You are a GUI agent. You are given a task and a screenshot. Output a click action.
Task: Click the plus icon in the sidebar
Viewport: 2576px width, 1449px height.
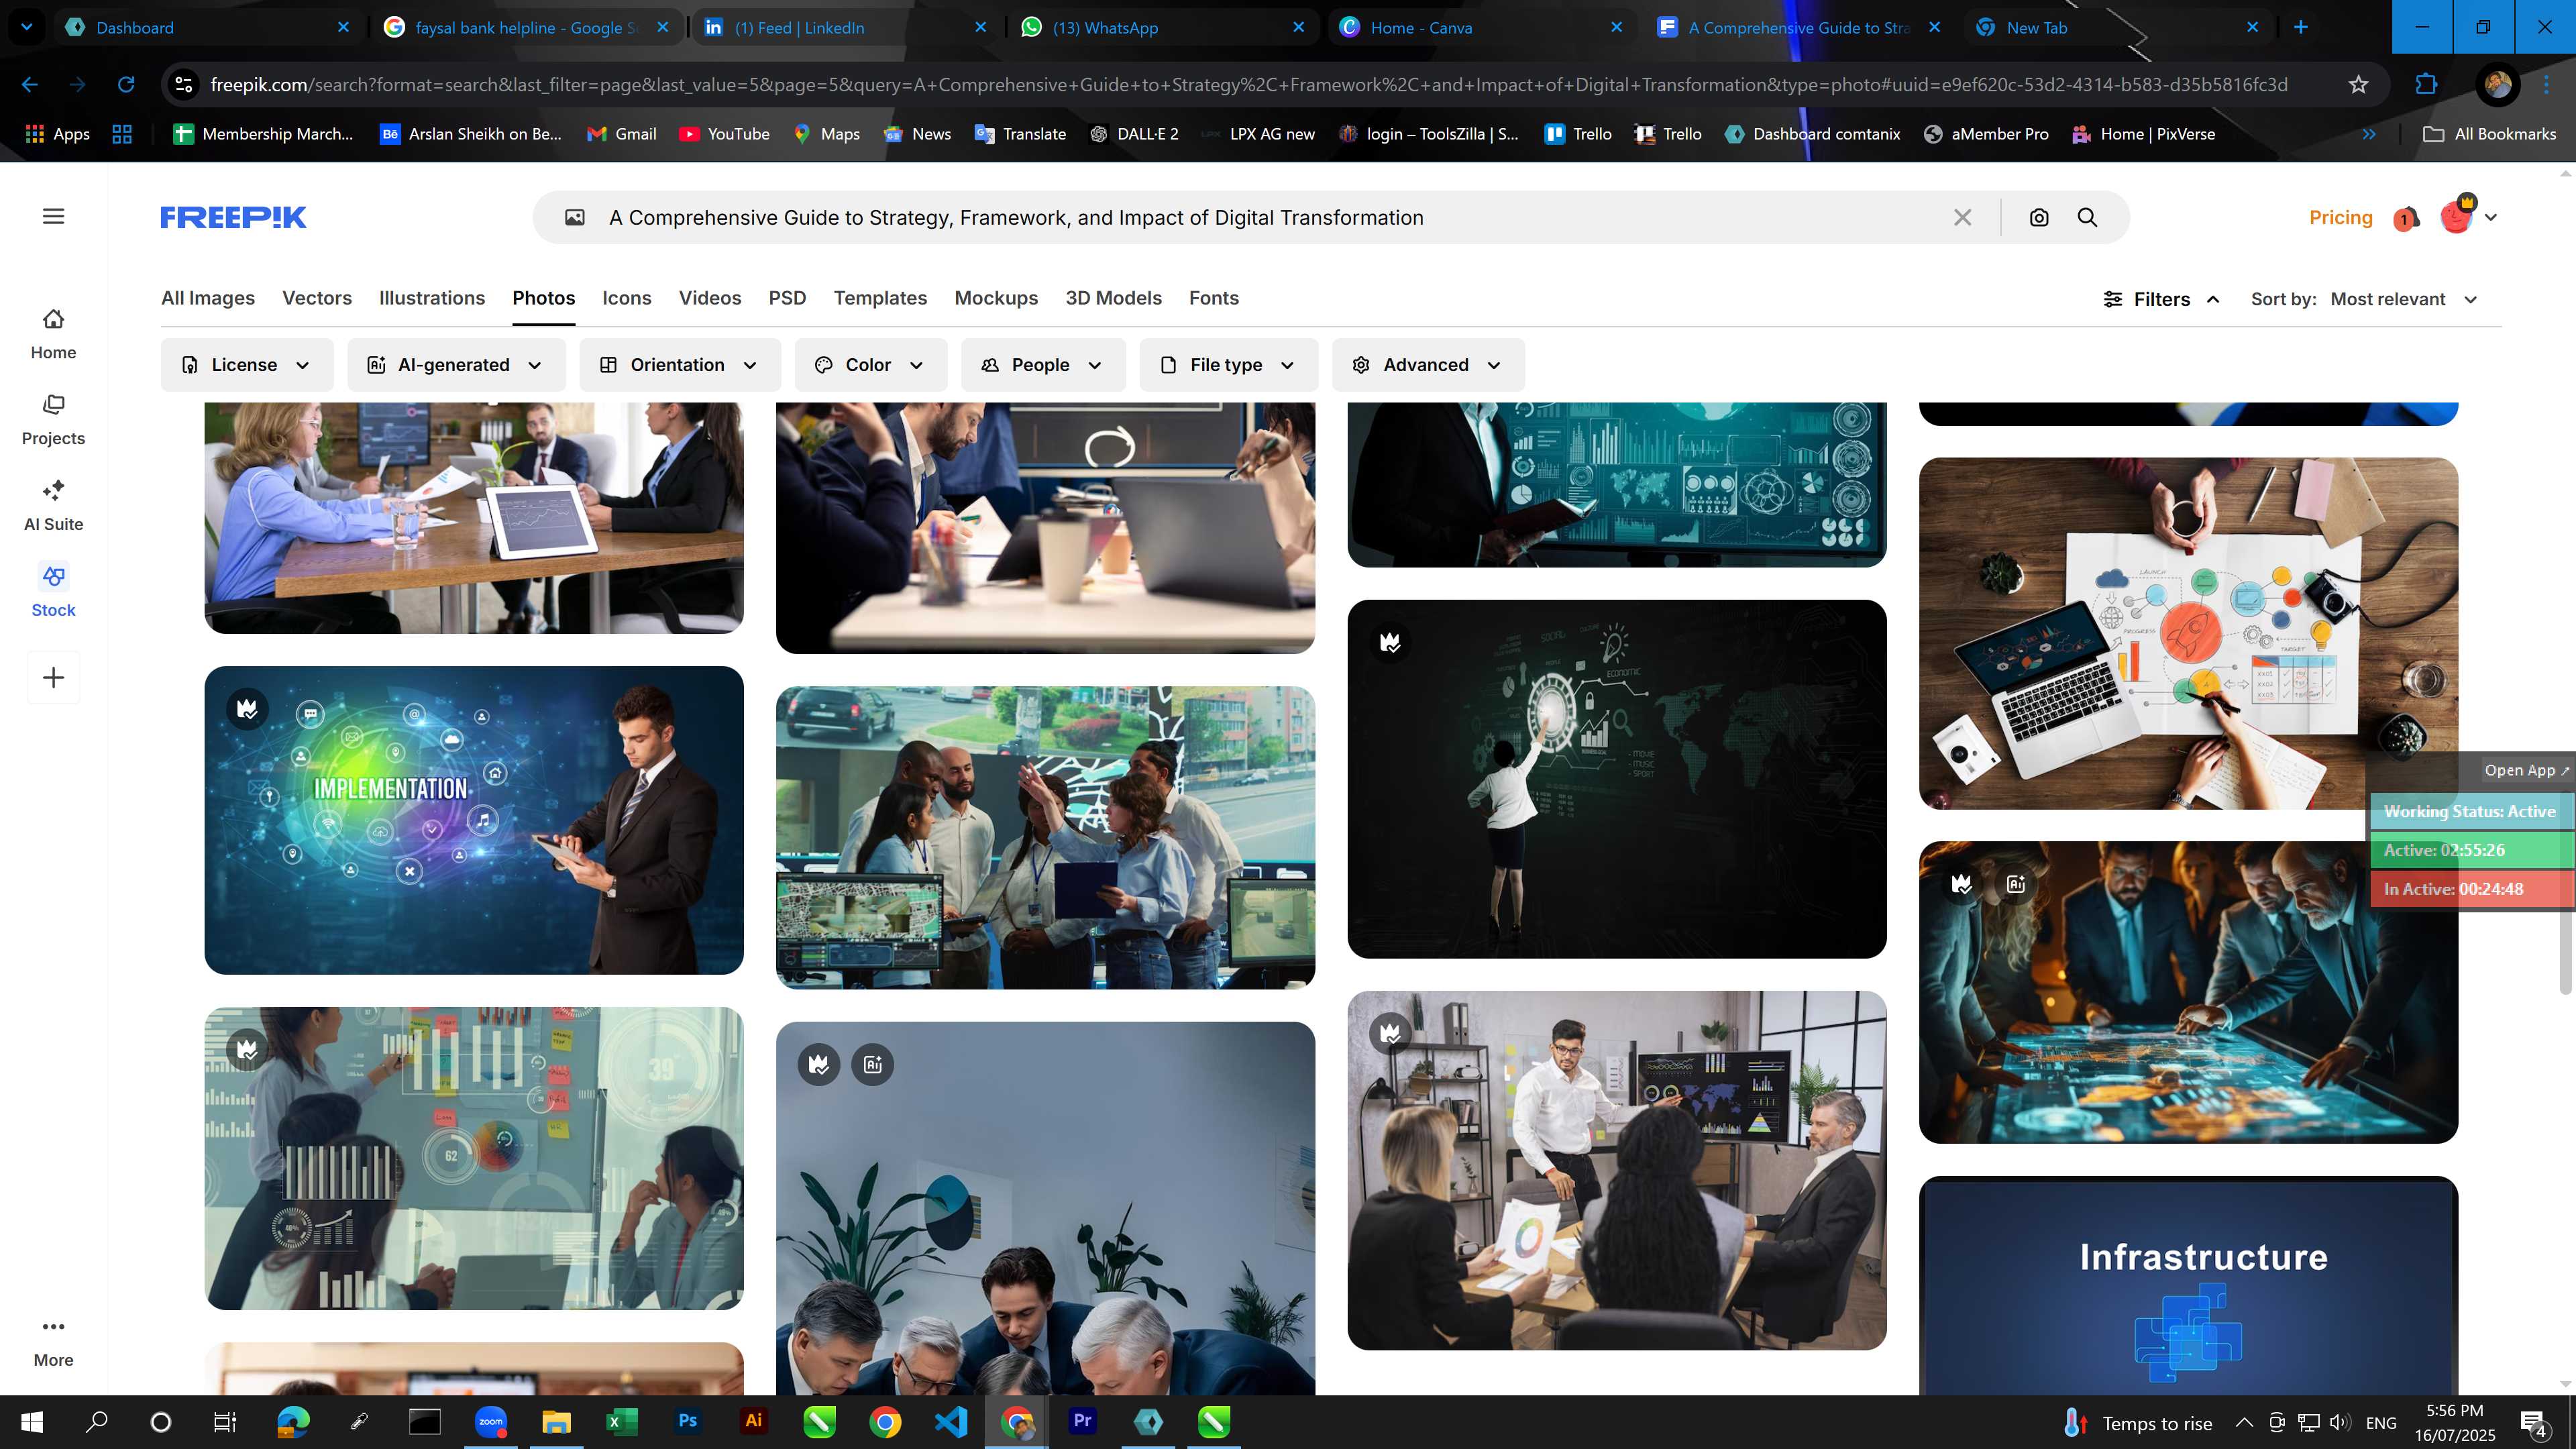point(54,677)
